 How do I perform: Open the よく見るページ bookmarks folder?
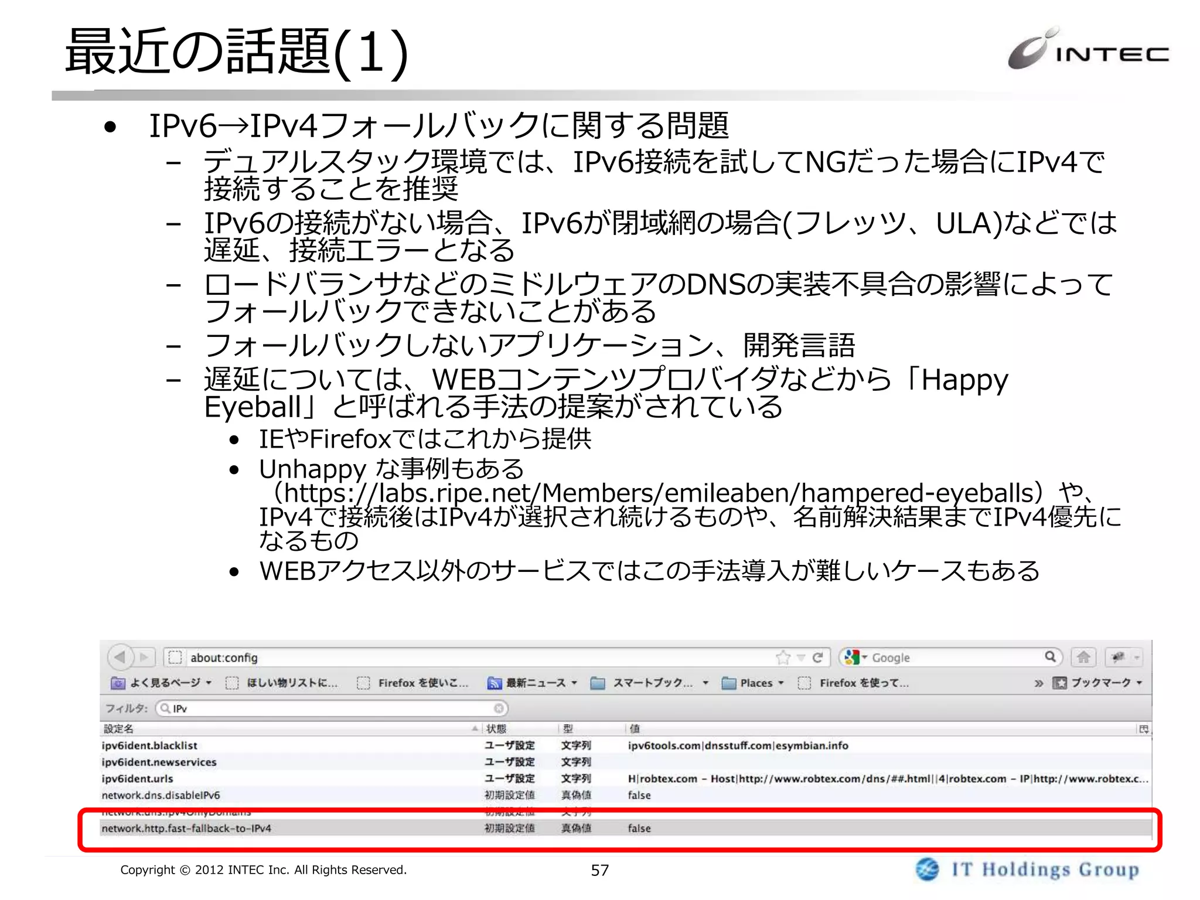[161, 683]
